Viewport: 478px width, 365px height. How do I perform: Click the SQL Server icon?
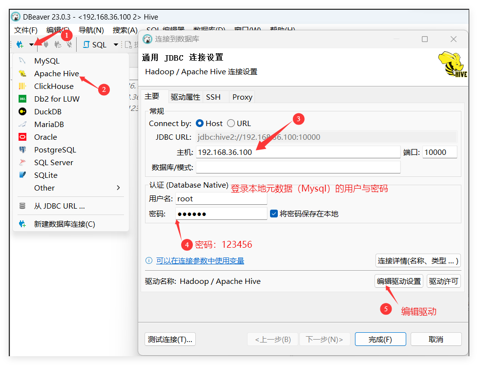click(x=22, y=162)
